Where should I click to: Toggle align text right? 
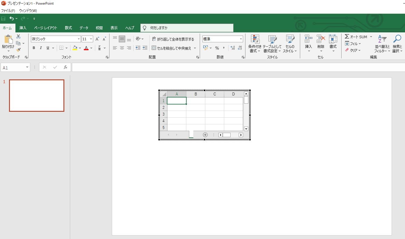[x=129, y=48]
